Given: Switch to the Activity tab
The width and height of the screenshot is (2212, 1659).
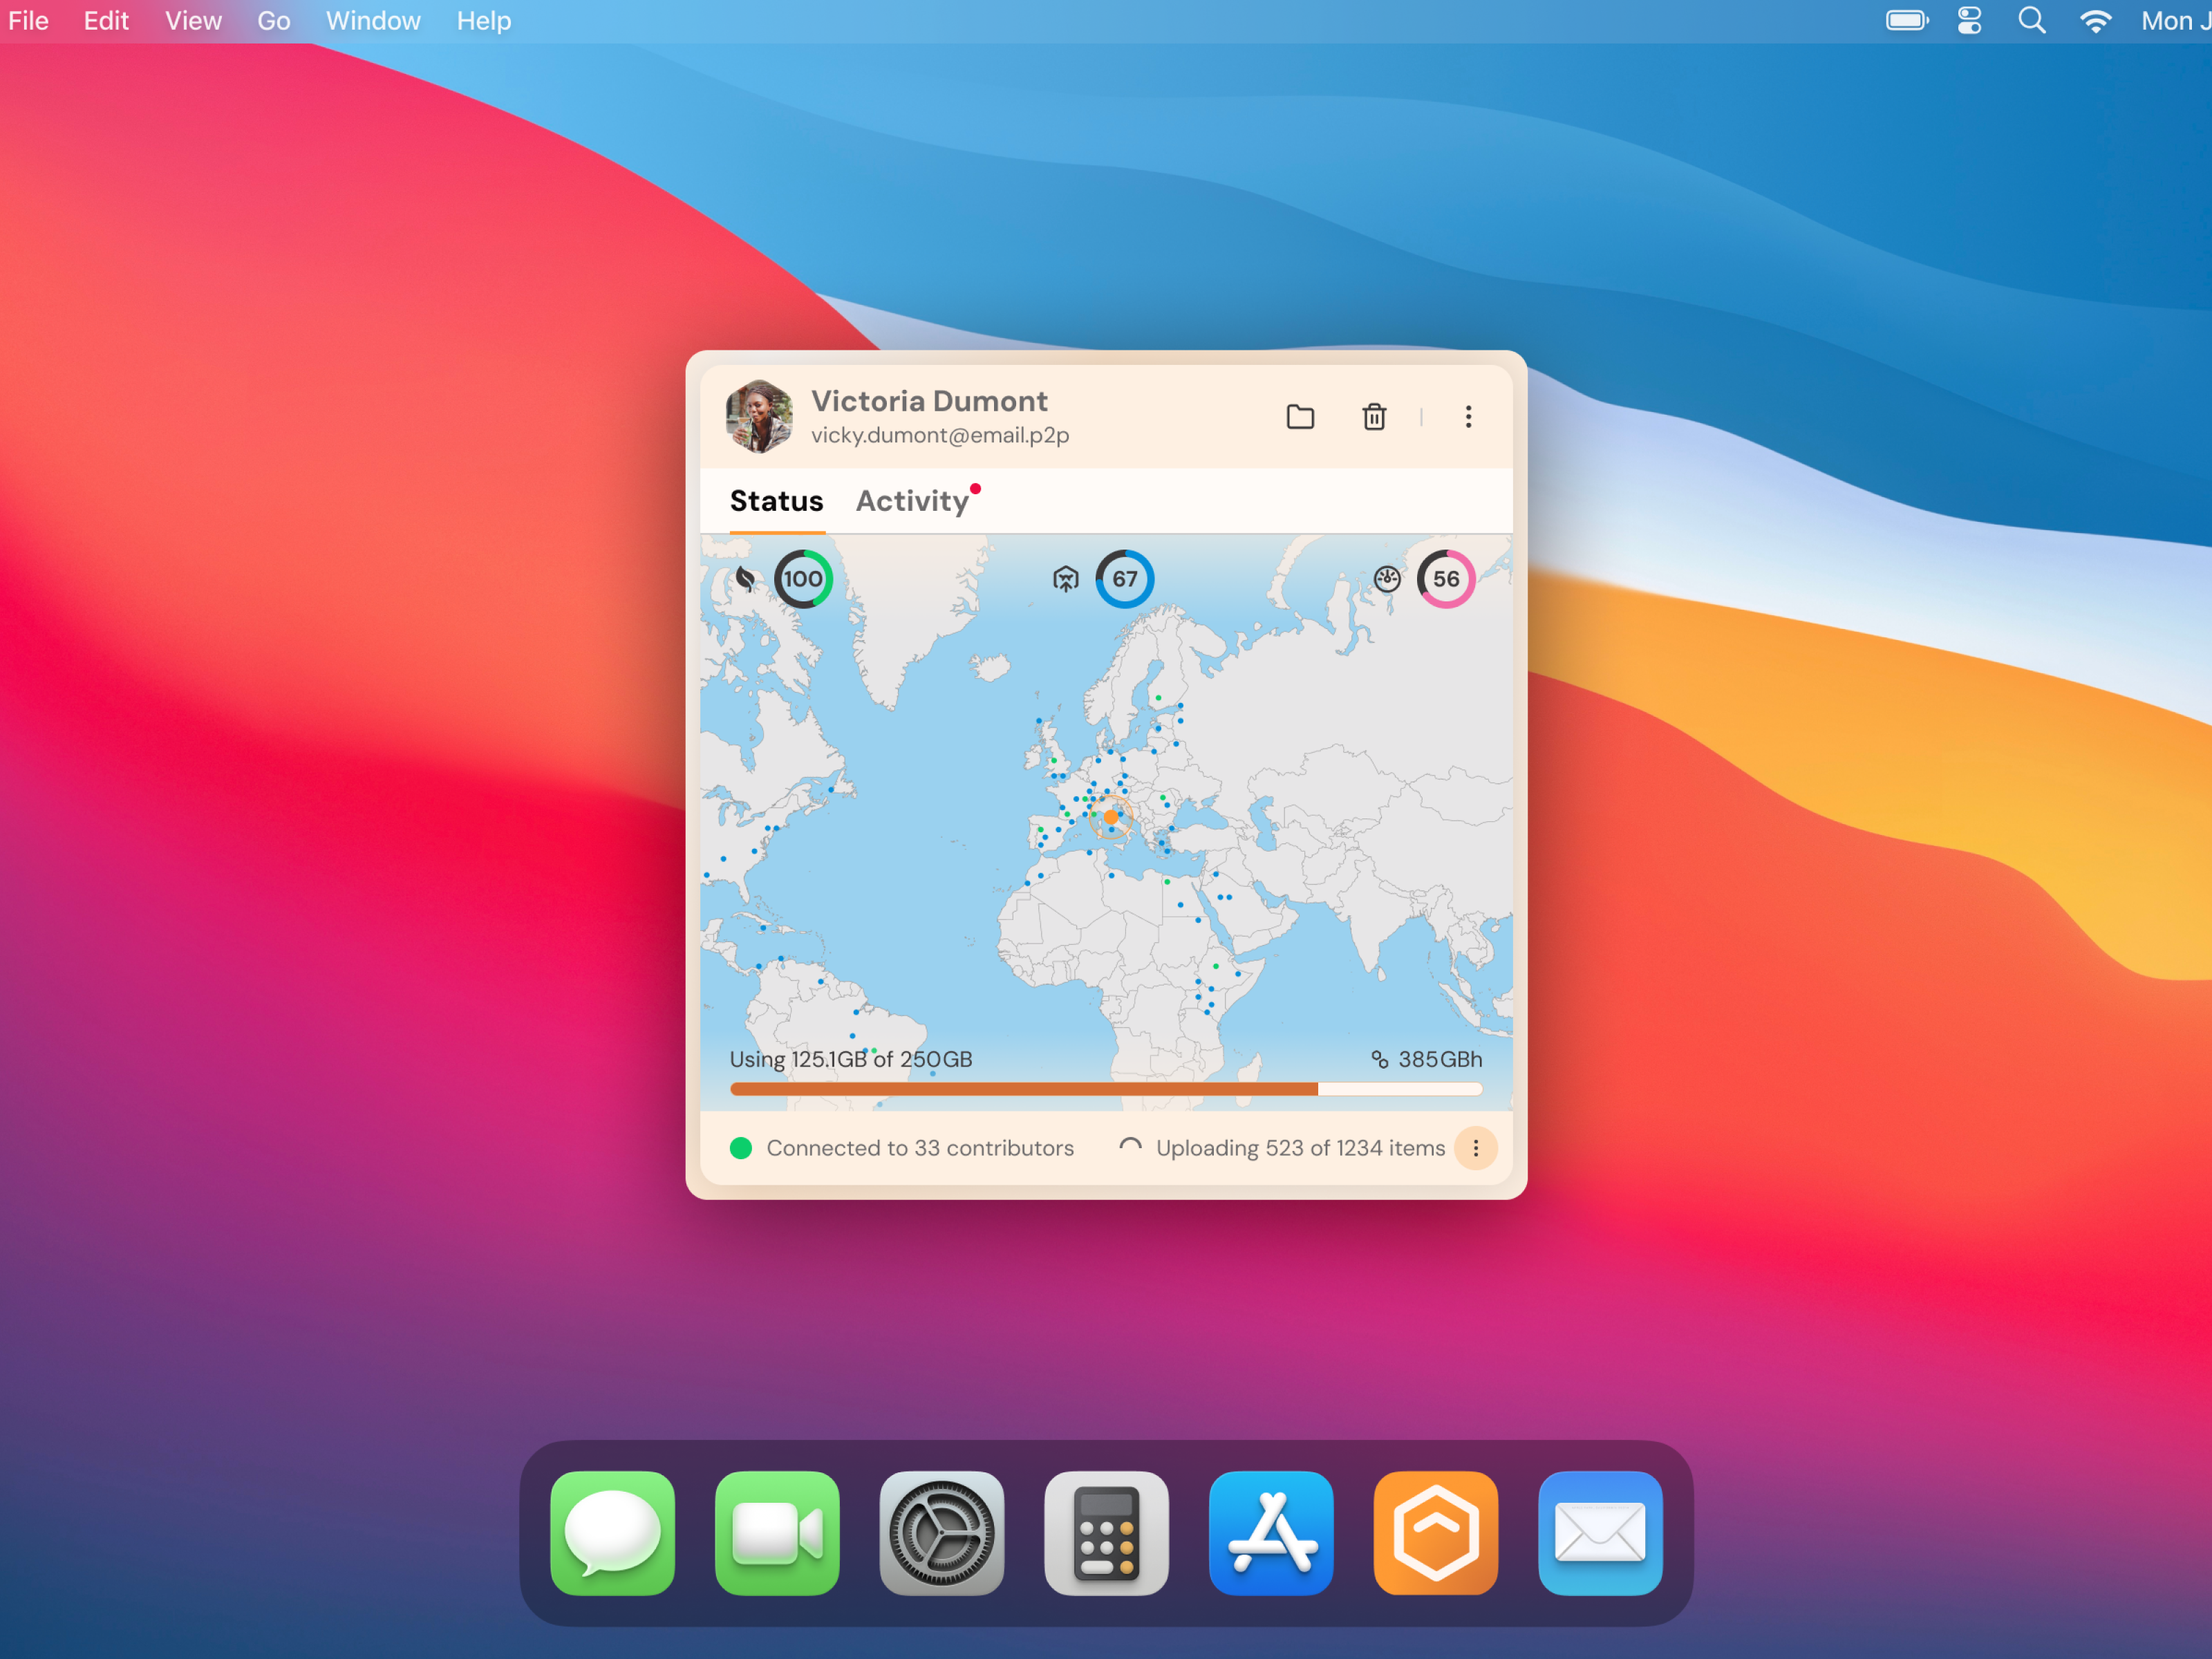Looking at the screenshot, I should [912, 501].
